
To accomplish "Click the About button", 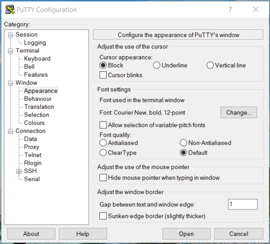I will [x=31, y=234].
